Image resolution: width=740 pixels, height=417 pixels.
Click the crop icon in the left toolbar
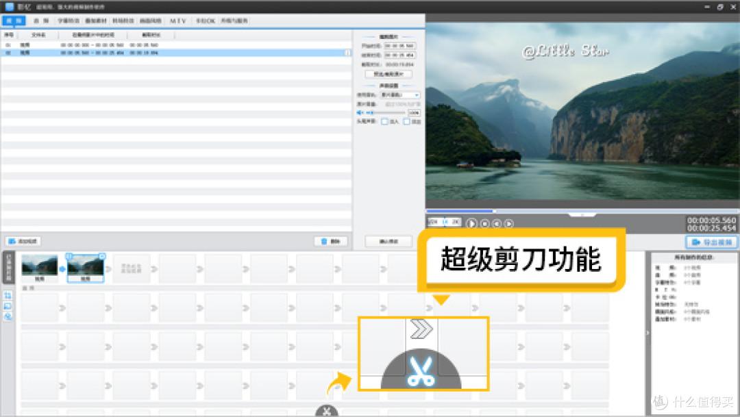point(8,296)
